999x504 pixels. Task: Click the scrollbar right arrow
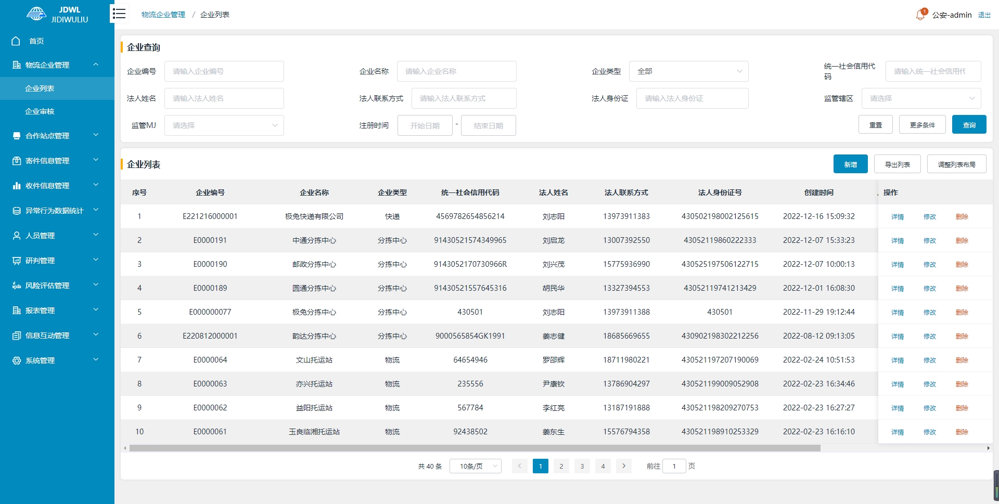point(988,448)
